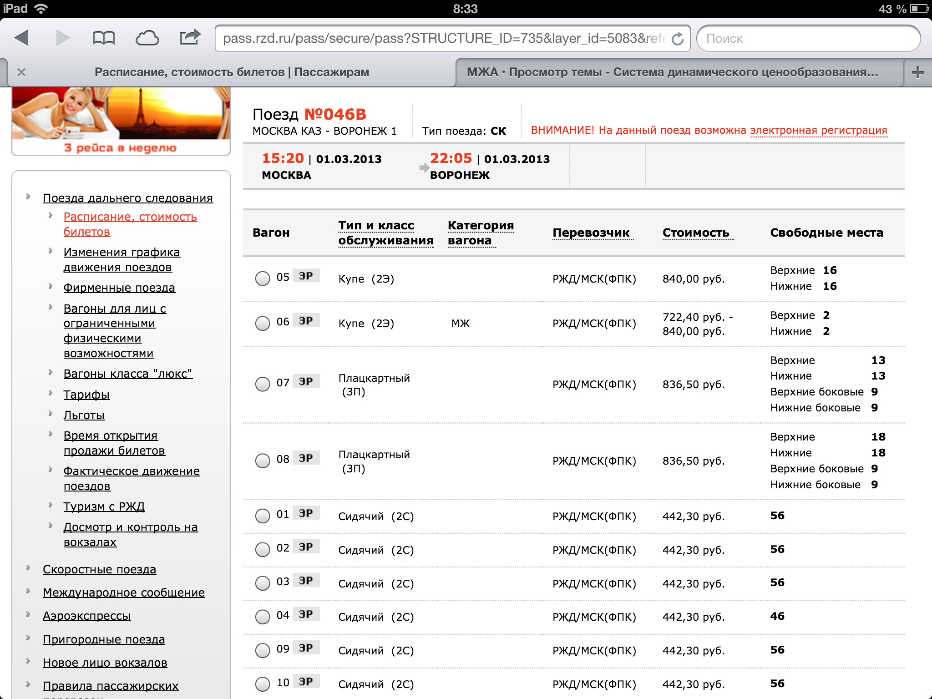Open iCloud tabs cloud icon

[147, 38]
